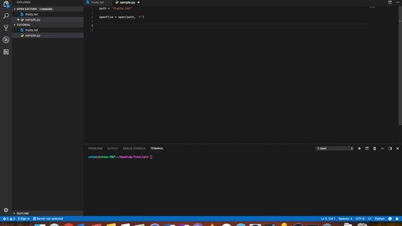Viewport: 402px width, 226px height.
Task: Open the Manage gear menu
Action: [x=6, y=210]
